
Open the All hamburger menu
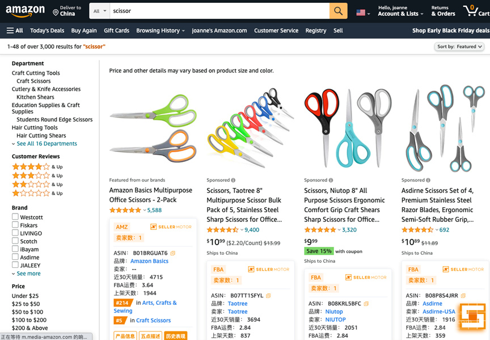click(15, 31)
